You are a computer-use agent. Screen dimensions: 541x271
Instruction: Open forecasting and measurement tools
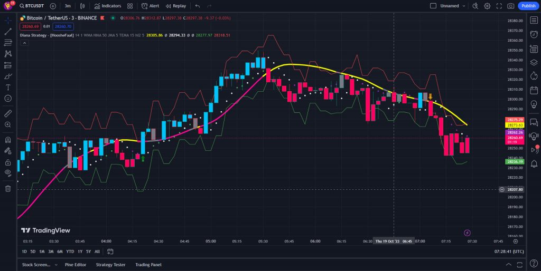(x=8, y=65)
